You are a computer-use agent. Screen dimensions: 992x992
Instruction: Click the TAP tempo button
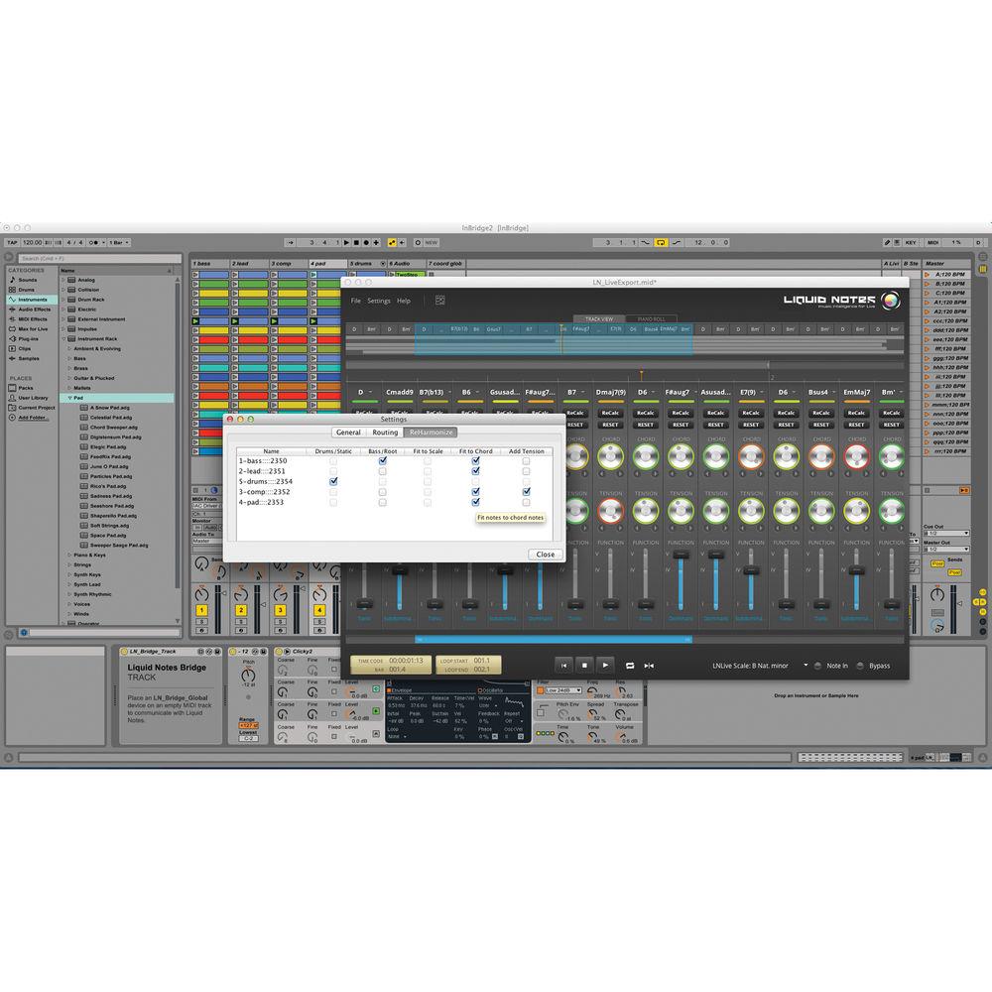(12, 242)
